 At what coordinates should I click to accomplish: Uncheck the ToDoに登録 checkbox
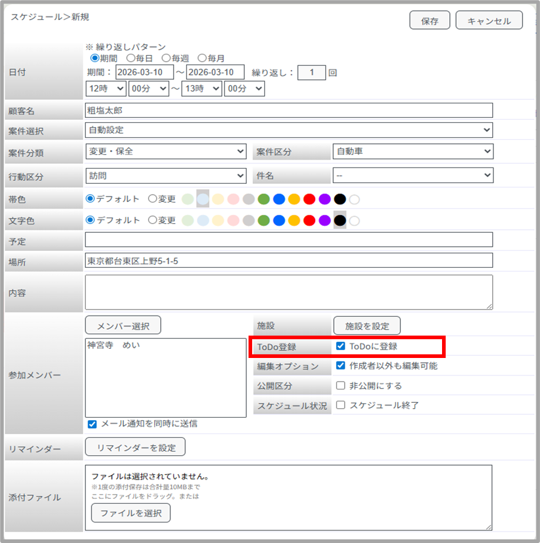click(340, 346)
